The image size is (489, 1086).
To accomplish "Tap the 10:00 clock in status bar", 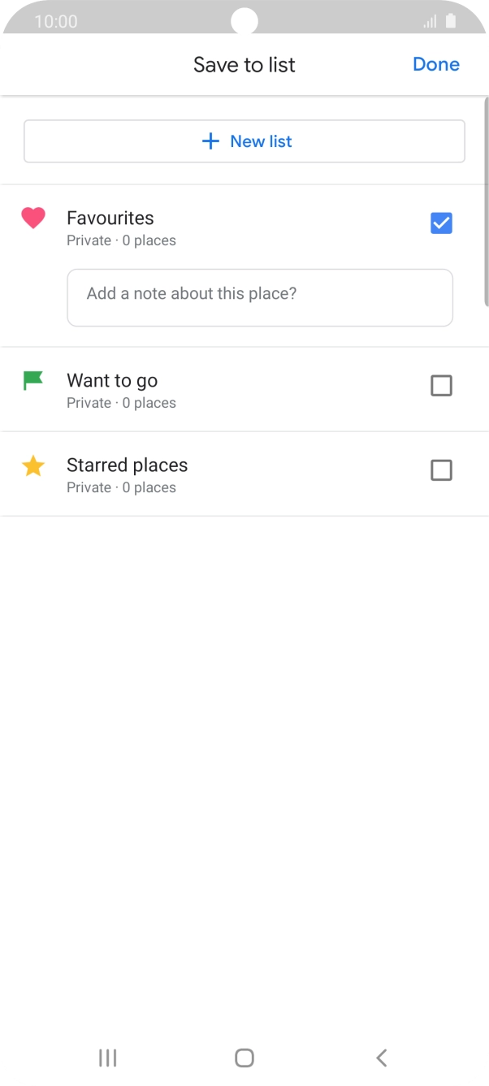I will coord(56,22).
